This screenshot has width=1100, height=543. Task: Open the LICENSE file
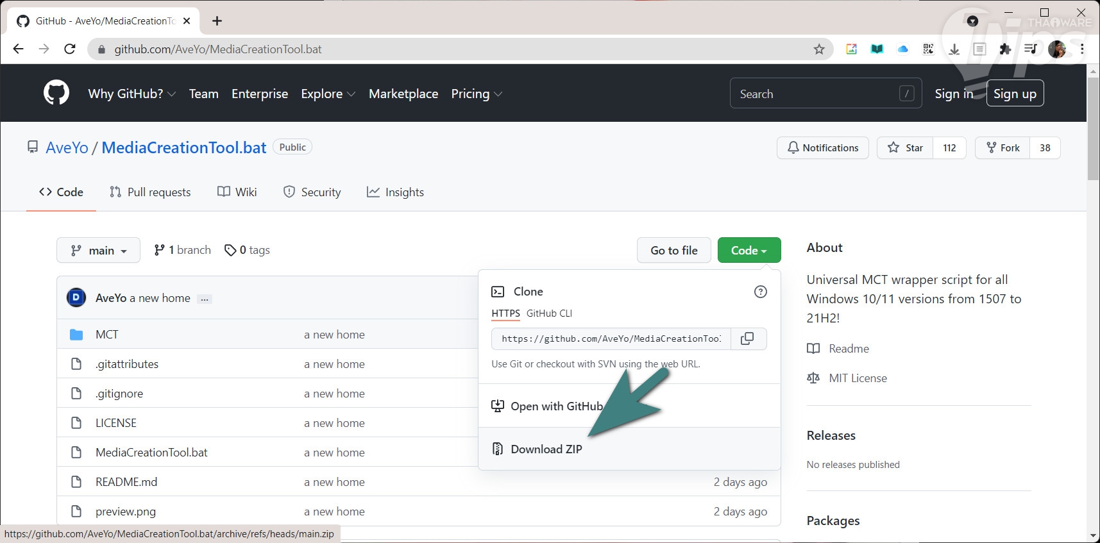pyautogui.click(x=116, y=423)
